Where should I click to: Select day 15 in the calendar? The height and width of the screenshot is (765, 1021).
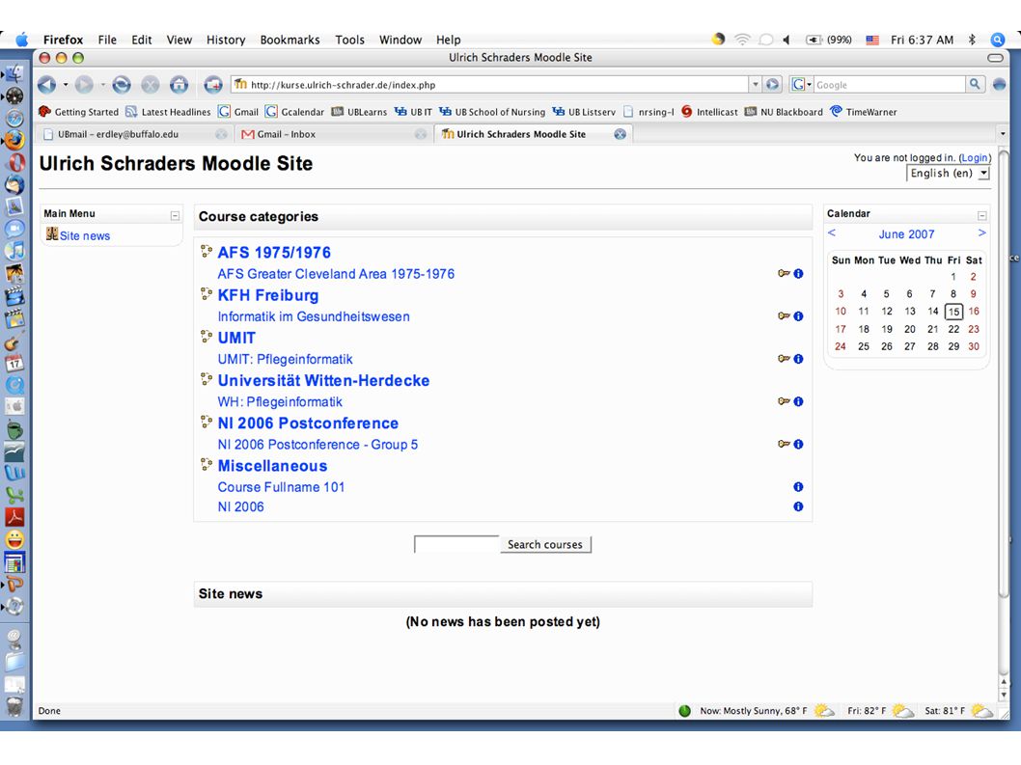(953, 312)
